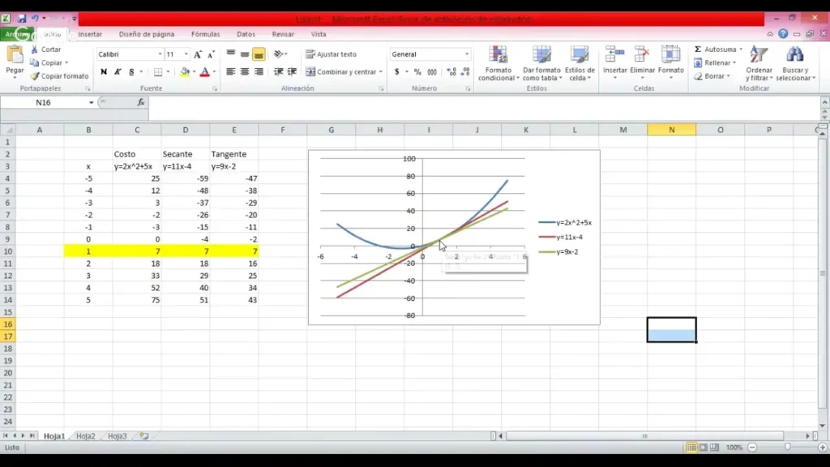830x467 pixels.
Task: Expand the General number format dropdown
Action: (x=467, y=54)
